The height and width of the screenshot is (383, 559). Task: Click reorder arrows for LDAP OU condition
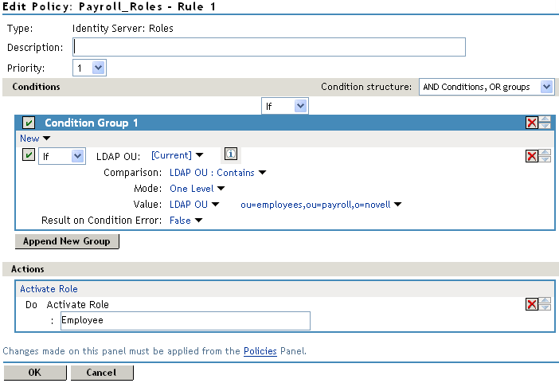(545, 156)
